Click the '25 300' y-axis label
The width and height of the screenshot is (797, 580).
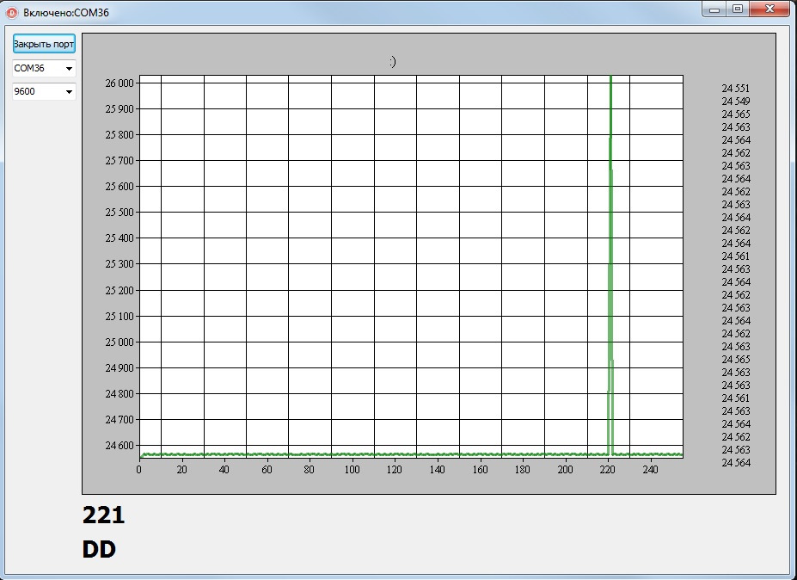[120, 264]
